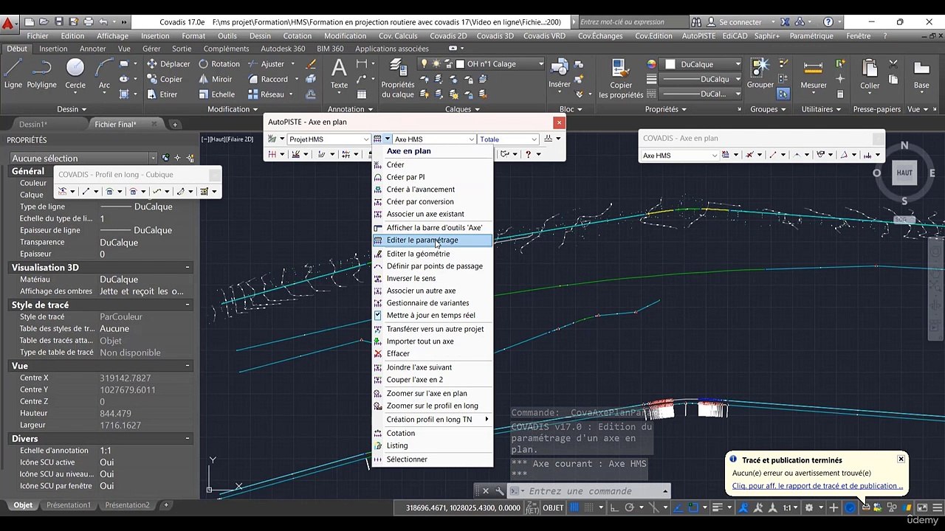Click the Coller clipboard icon
Viewport: 945px width, 531px height.
[870, 74]
